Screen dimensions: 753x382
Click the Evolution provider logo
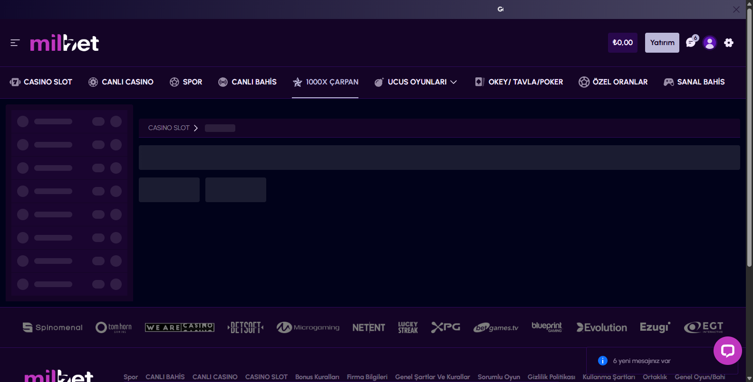point(602,327)
